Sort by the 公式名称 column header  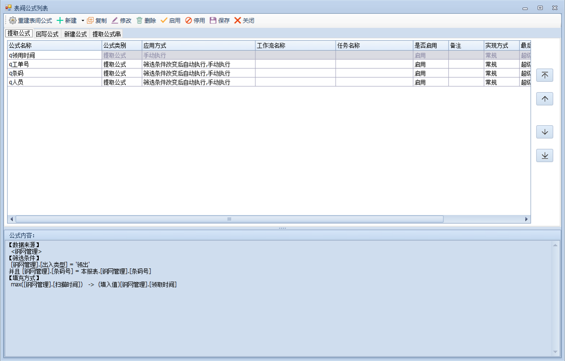[54, 46]
